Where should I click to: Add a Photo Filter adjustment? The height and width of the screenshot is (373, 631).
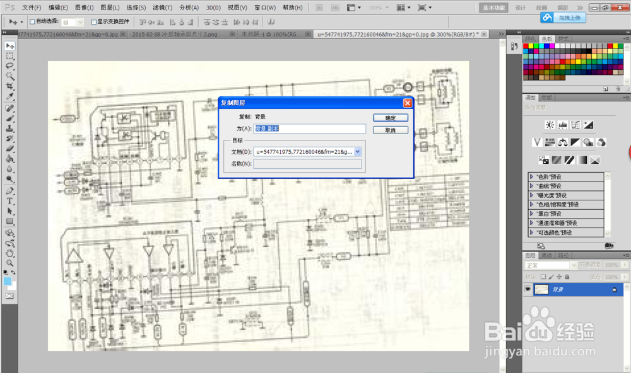point(588,142)
